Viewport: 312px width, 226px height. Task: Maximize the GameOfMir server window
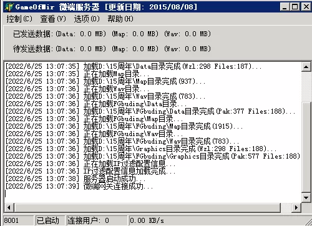[295, 7]
